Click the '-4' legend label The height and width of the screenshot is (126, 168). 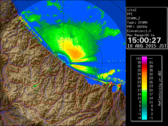139,118
